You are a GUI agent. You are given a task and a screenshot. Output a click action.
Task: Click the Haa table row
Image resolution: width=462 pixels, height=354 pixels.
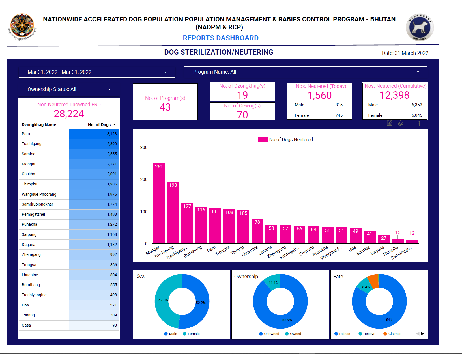69,305
